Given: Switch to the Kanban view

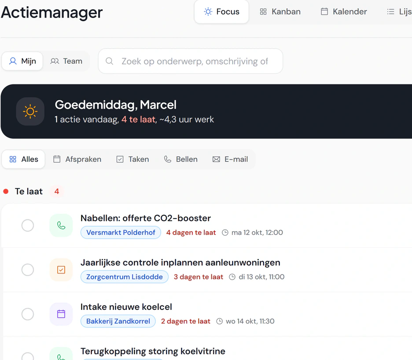Looking at the screenshot, I should (280, 12).
